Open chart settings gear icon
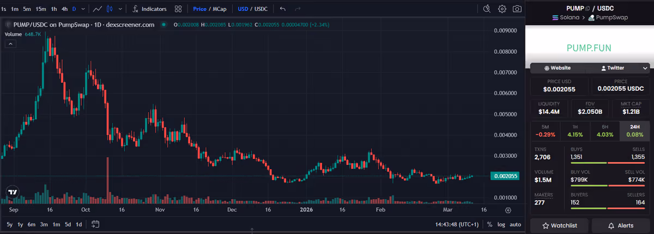Viewport: 654px width, 234px height. [502, 9]
